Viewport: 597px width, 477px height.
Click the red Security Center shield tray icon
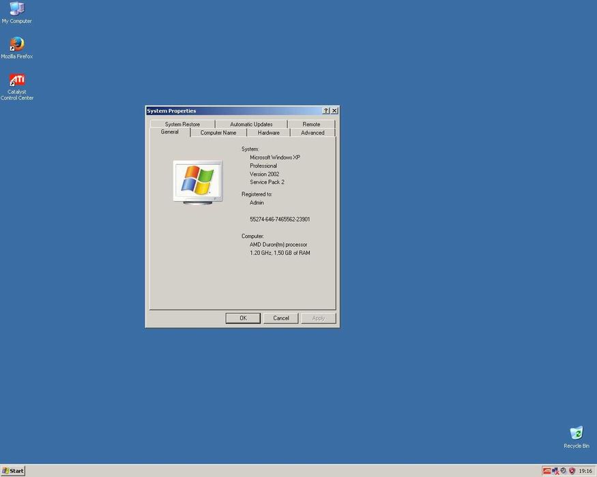click(572, 471)
